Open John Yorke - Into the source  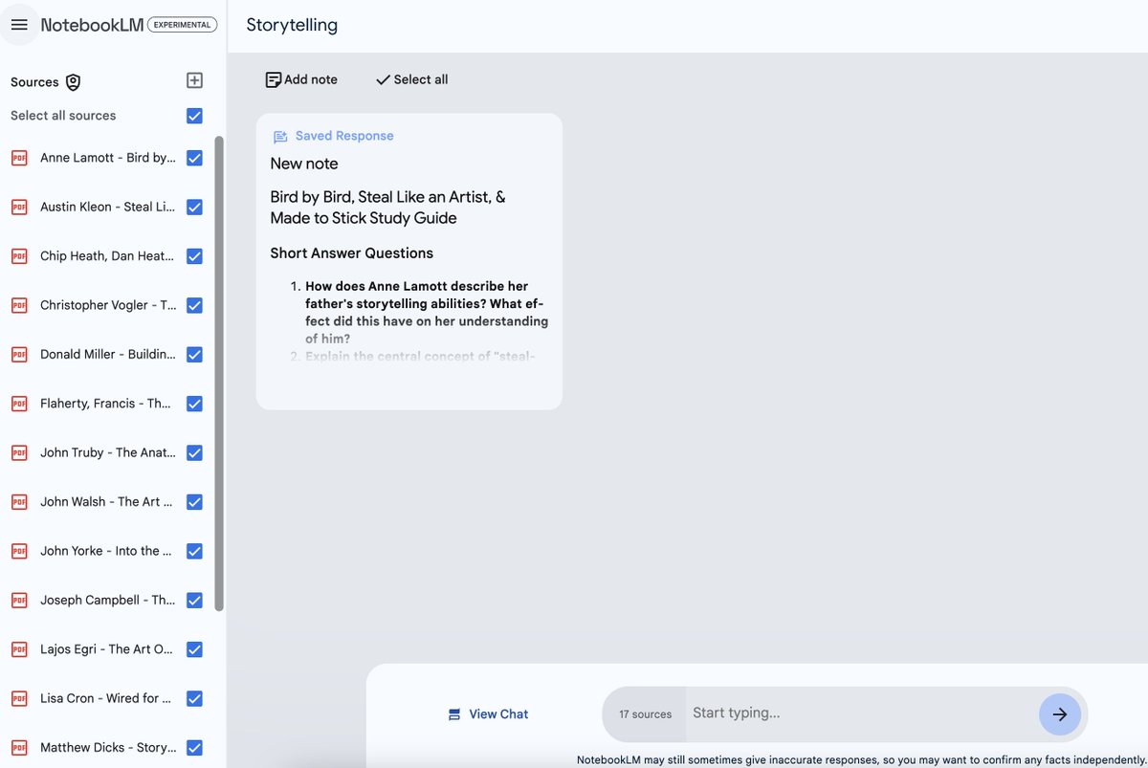[108, 551]
